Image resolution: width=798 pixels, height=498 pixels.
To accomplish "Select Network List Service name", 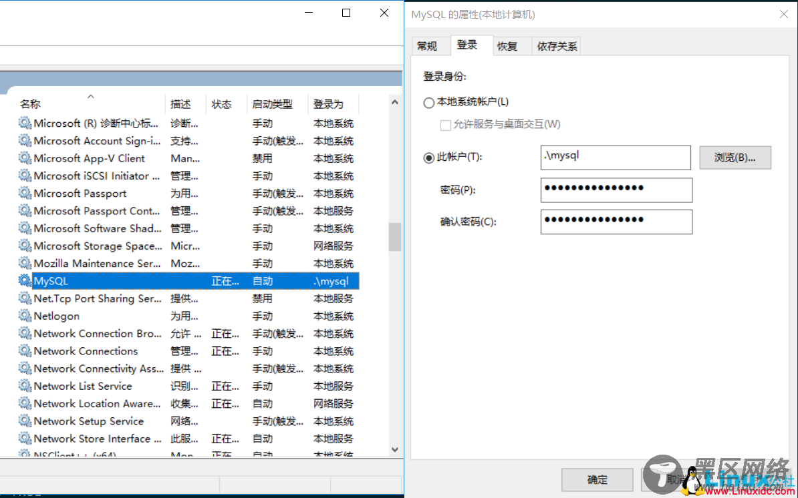I will (x=82, y=387).
